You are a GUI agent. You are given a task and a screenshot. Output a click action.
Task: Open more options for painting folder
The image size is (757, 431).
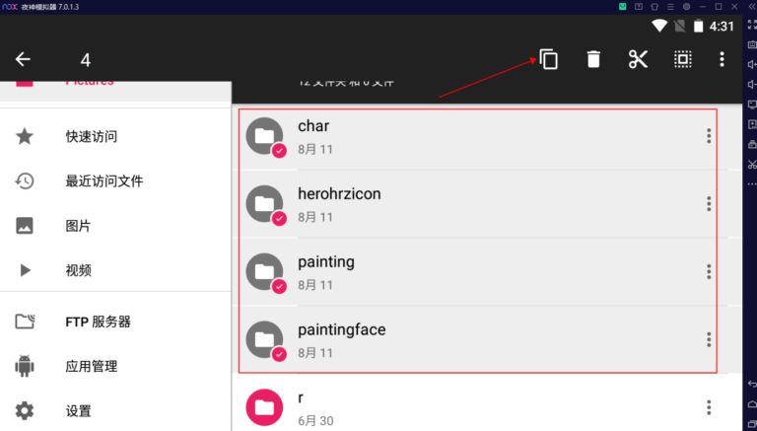709,271
